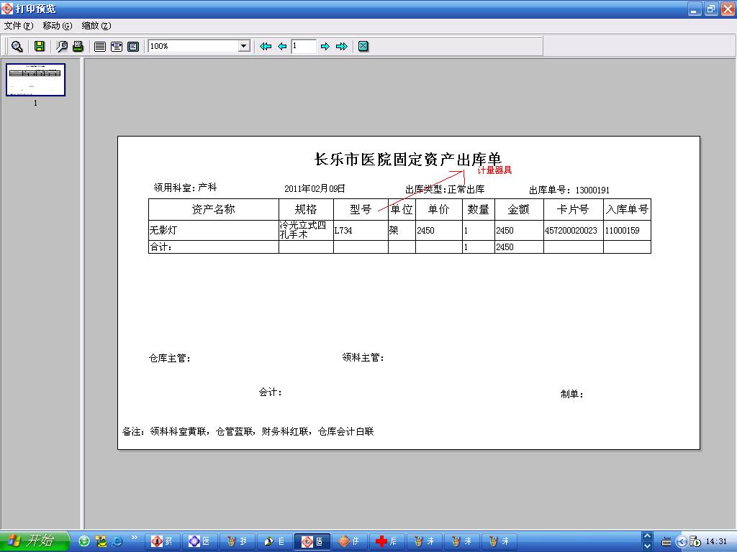Click the date 2011年02月09日
Image resolution: width=737 pixels, height=552 pixels.
tap(315, 189)
